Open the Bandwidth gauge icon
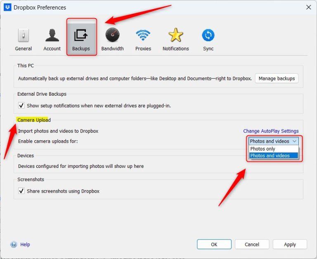317x259 pixels. [112, 36]
